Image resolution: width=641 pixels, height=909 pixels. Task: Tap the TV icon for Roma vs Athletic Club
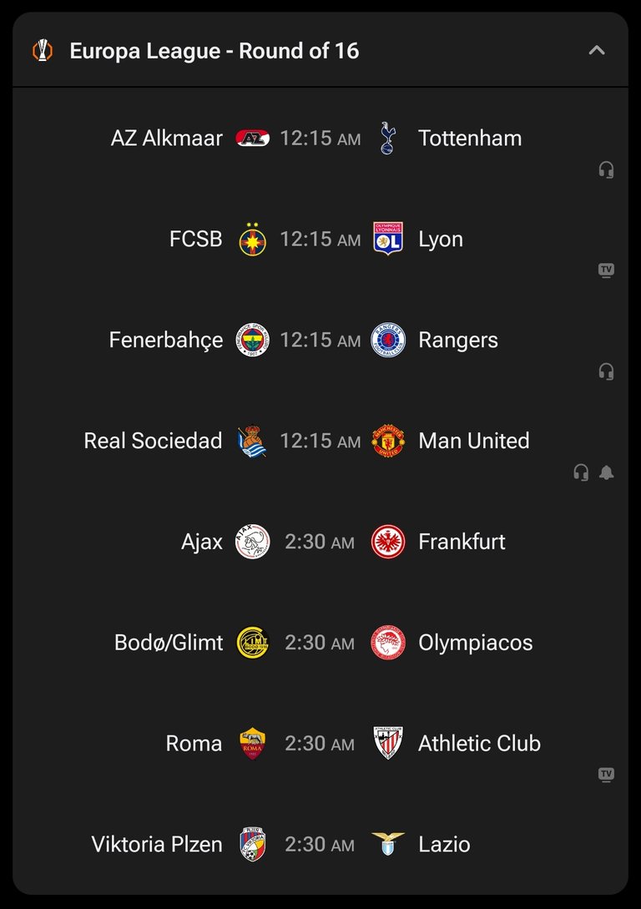(x=606, y=775)
